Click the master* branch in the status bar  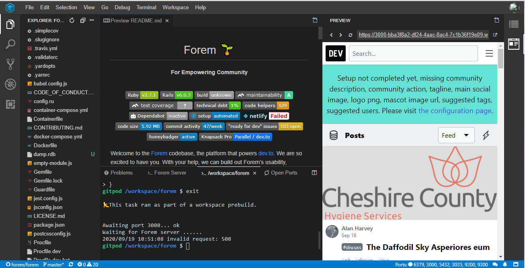[x=53, y=264]
